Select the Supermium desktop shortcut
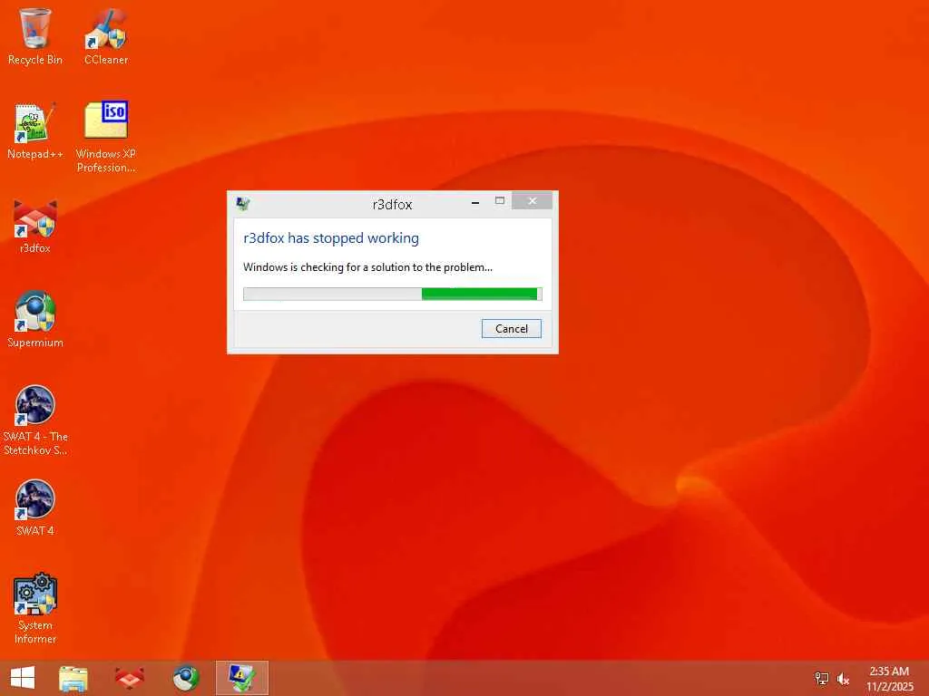This screenshot has height=696, width=929. click(35, 318)
